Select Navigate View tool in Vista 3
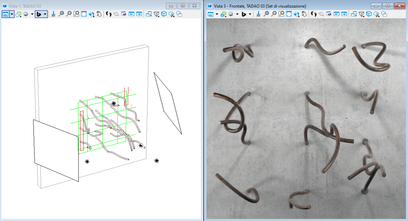The width and height of the screenshot is (408, 221). (329, 14)
